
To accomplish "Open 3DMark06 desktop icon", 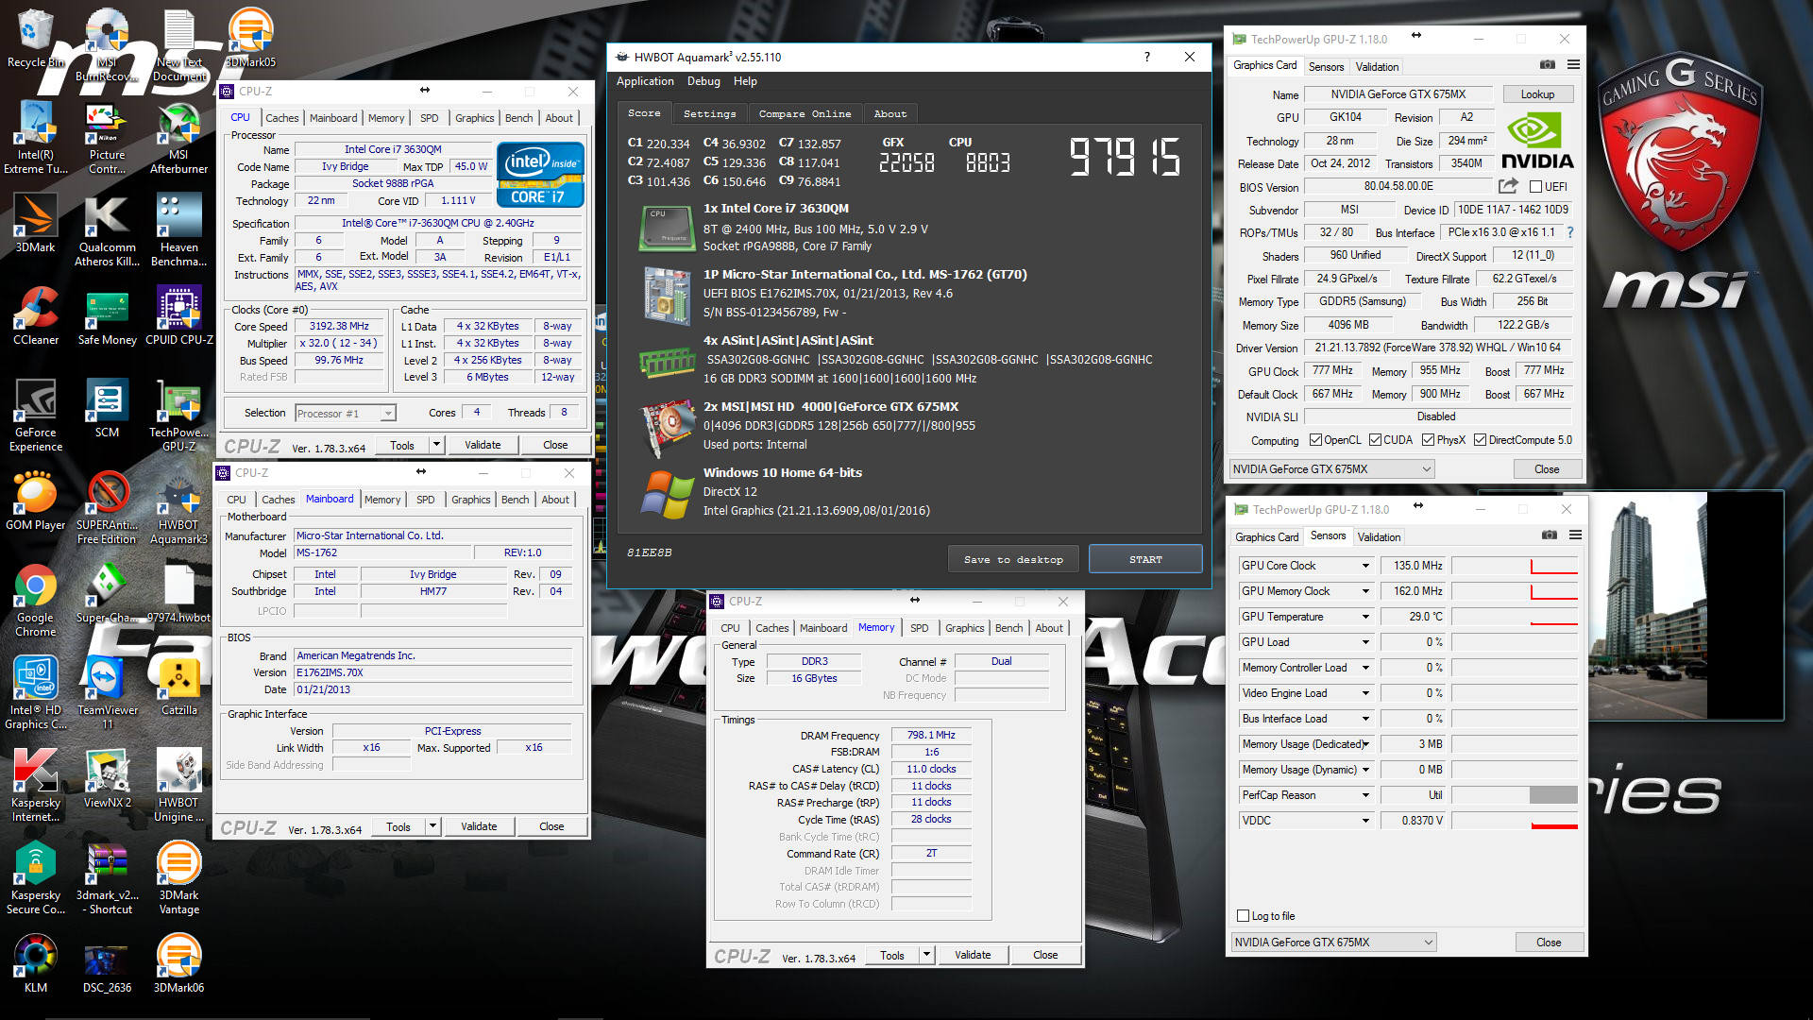I will coord(178,963).
